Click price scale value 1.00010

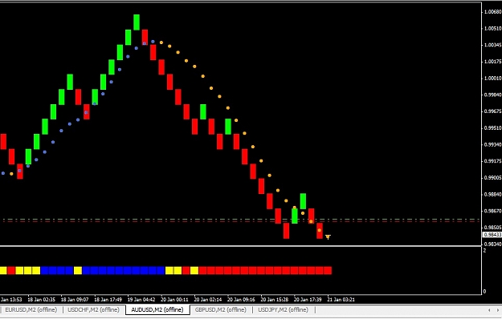(x=492, y=79)
